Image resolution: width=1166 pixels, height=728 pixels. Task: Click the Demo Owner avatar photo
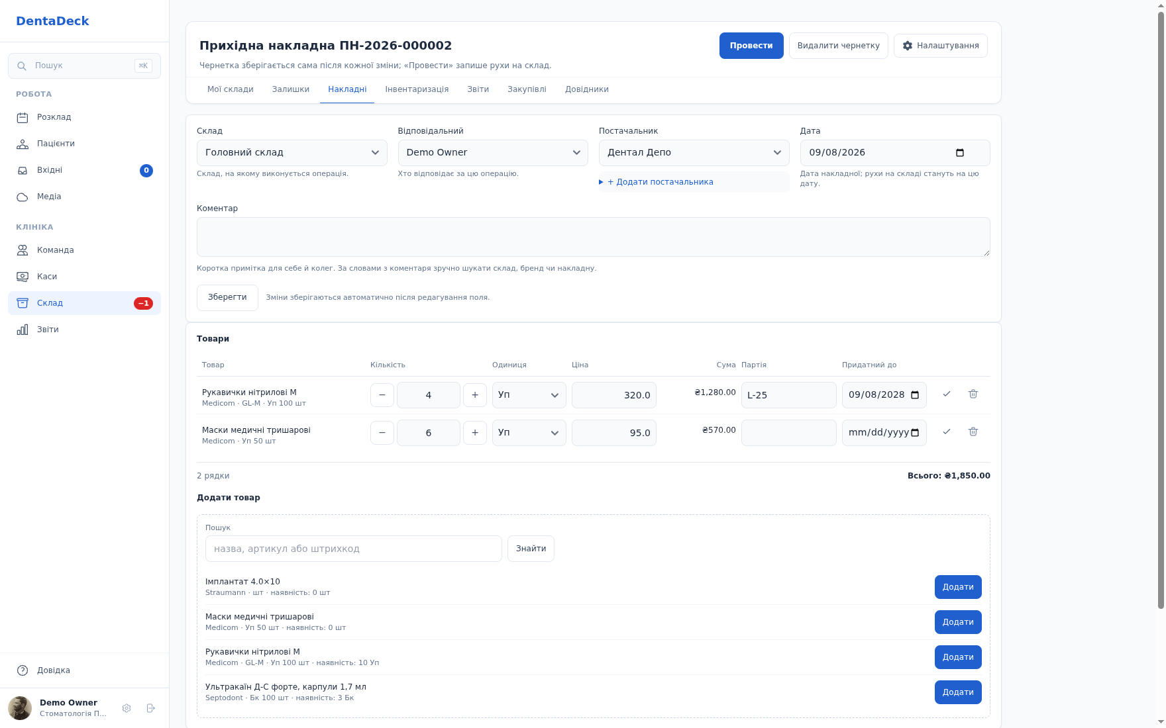point(20,708)
